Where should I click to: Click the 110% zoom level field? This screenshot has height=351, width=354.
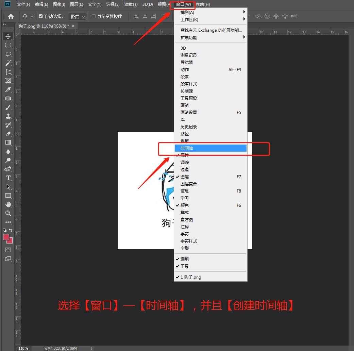(x=23, y=348)
